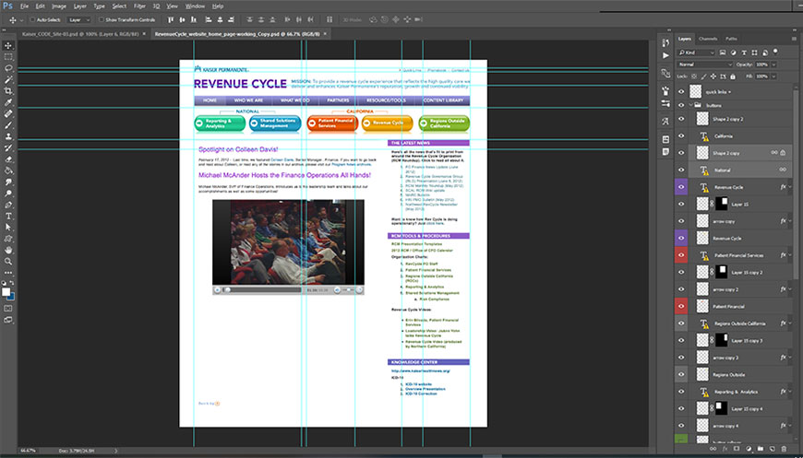Click the Align top edges button
Viewport: 803px width, 458px height.
tap(170, 20)
